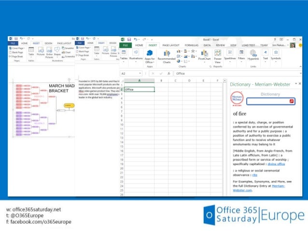Viewport: 308px width, 231px height.
Task: Insert a bar chart from Charts group
Action: [x=186, y=51]
